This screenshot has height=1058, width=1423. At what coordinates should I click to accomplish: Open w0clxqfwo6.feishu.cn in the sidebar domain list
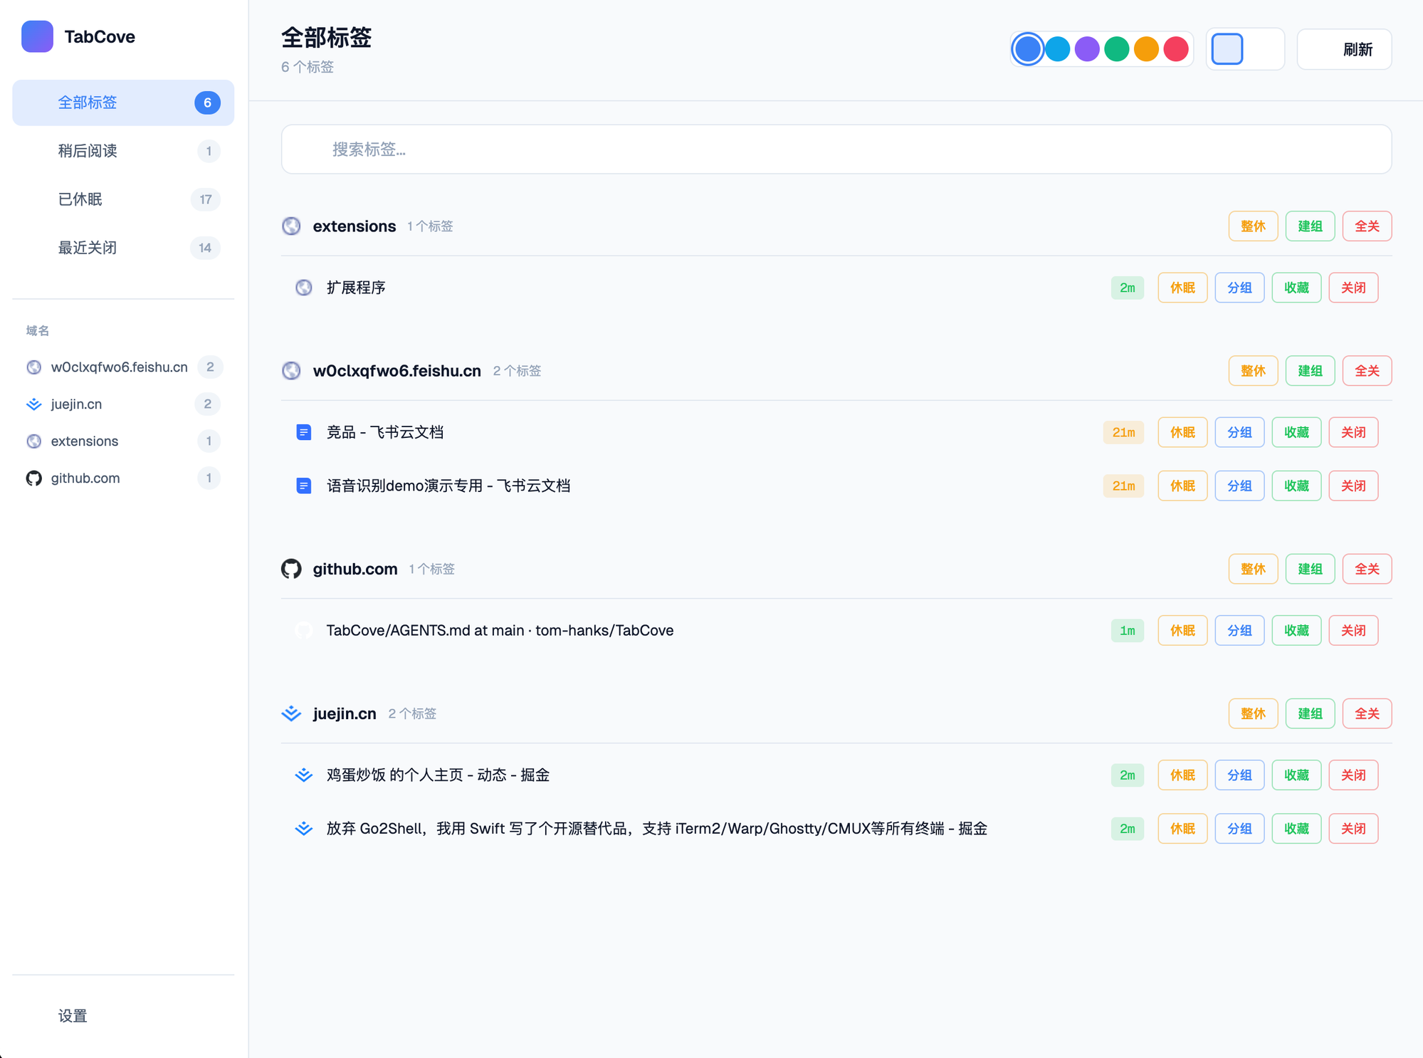[123, 367]
